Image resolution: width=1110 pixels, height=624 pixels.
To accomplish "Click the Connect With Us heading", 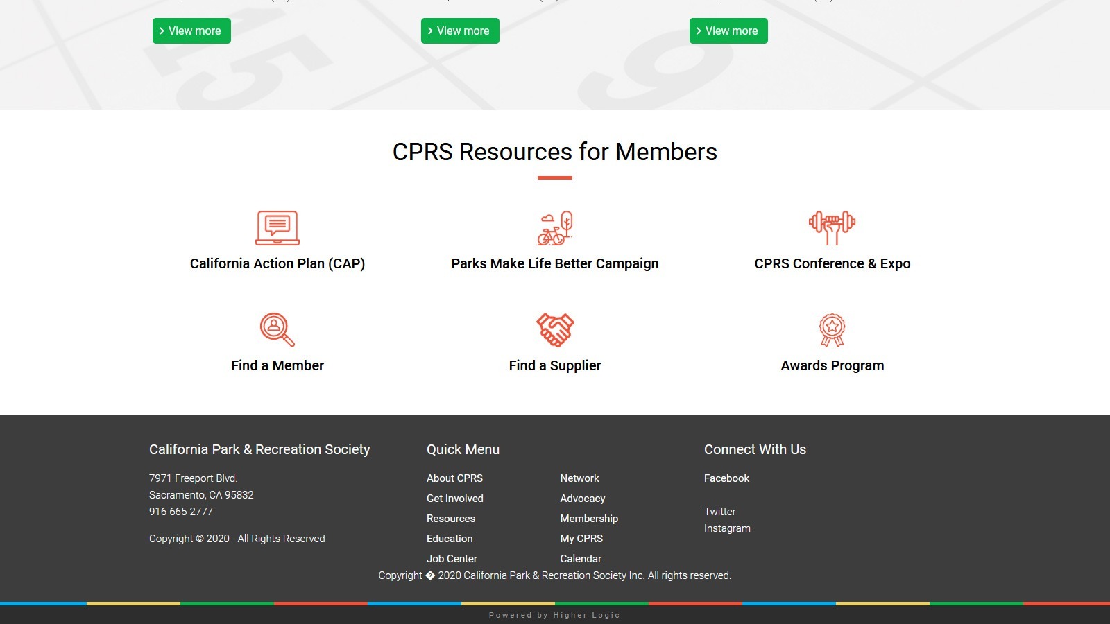I will click(755, 449).
